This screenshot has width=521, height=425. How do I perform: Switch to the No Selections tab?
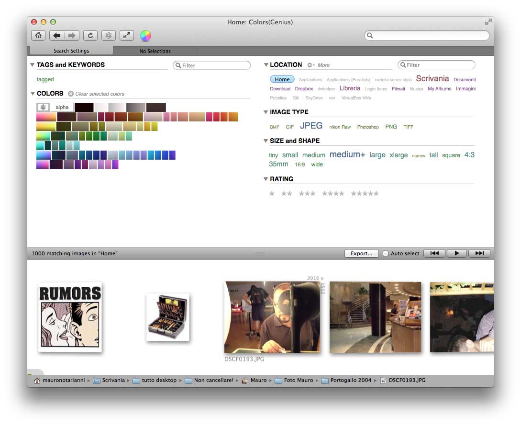[155, 51]
